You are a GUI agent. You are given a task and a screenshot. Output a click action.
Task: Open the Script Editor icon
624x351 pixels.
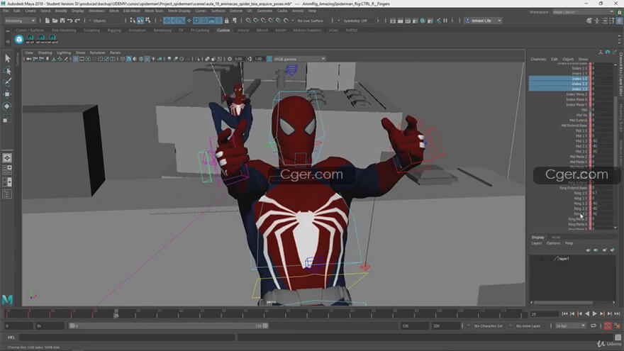click(x=618, y=338)
